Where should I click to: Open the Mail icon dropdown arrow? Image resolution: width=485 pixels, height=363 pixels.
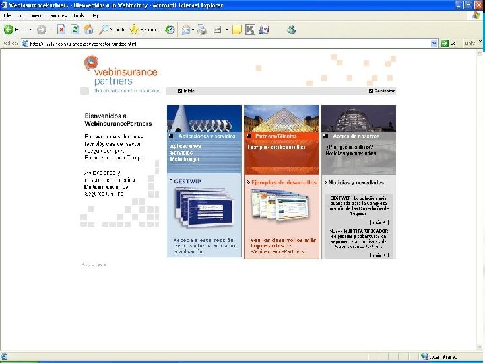(x=193, y=30)
